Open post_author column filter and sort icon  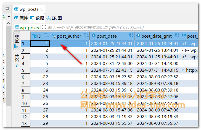tap(86, 35)
